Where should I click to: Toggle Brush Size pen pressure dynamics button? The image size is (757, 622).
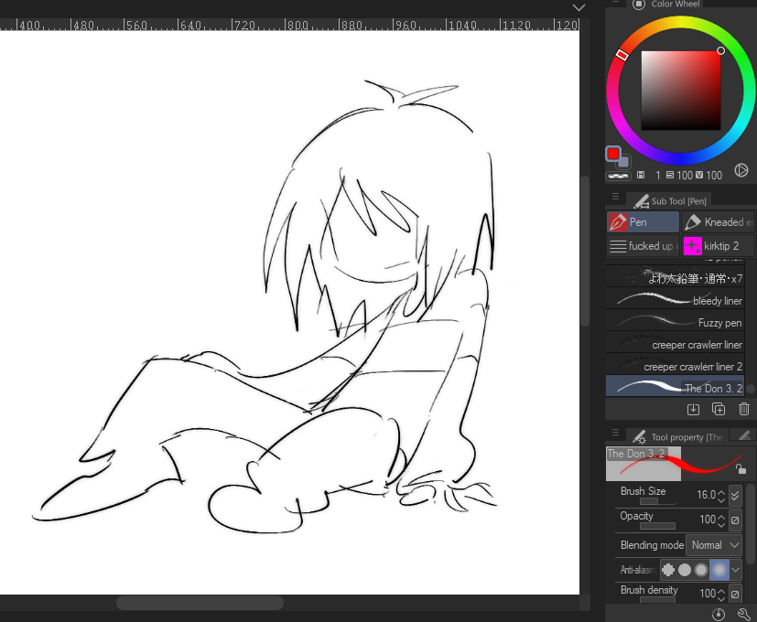735,495
